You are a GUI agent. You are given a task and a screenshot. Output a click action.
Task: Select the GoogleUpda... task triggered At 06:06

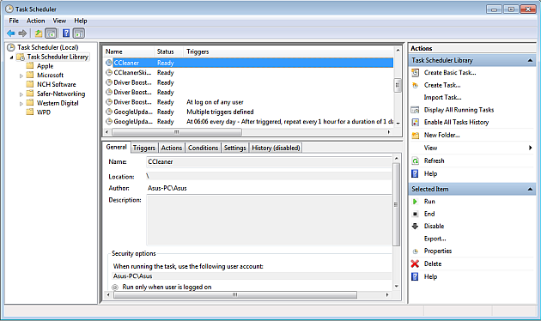point(248,122)
